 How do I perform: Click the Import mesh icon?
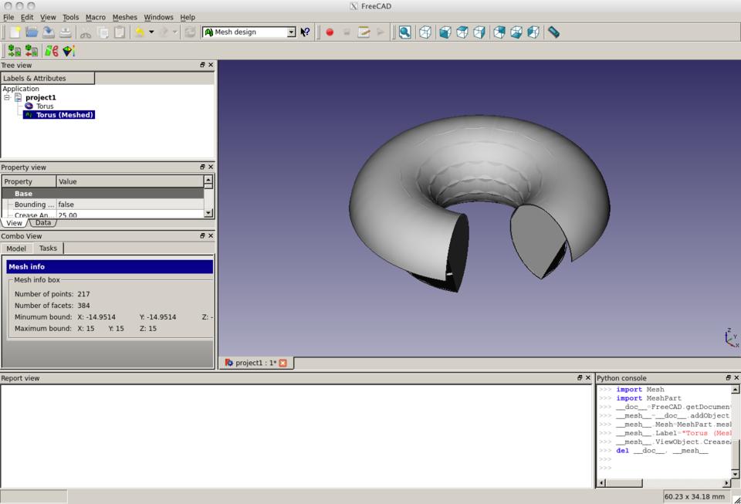point(14,51)
